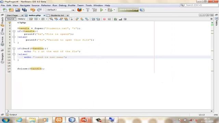Viewport: 219px width, 123px height.
Task: Click the Toggle Highlight Search icon
Action: pyautogui.click(x=66, y=19)
